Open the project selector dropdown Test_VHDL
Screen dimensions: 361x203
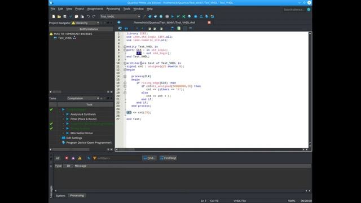click(x=120, y=16)
